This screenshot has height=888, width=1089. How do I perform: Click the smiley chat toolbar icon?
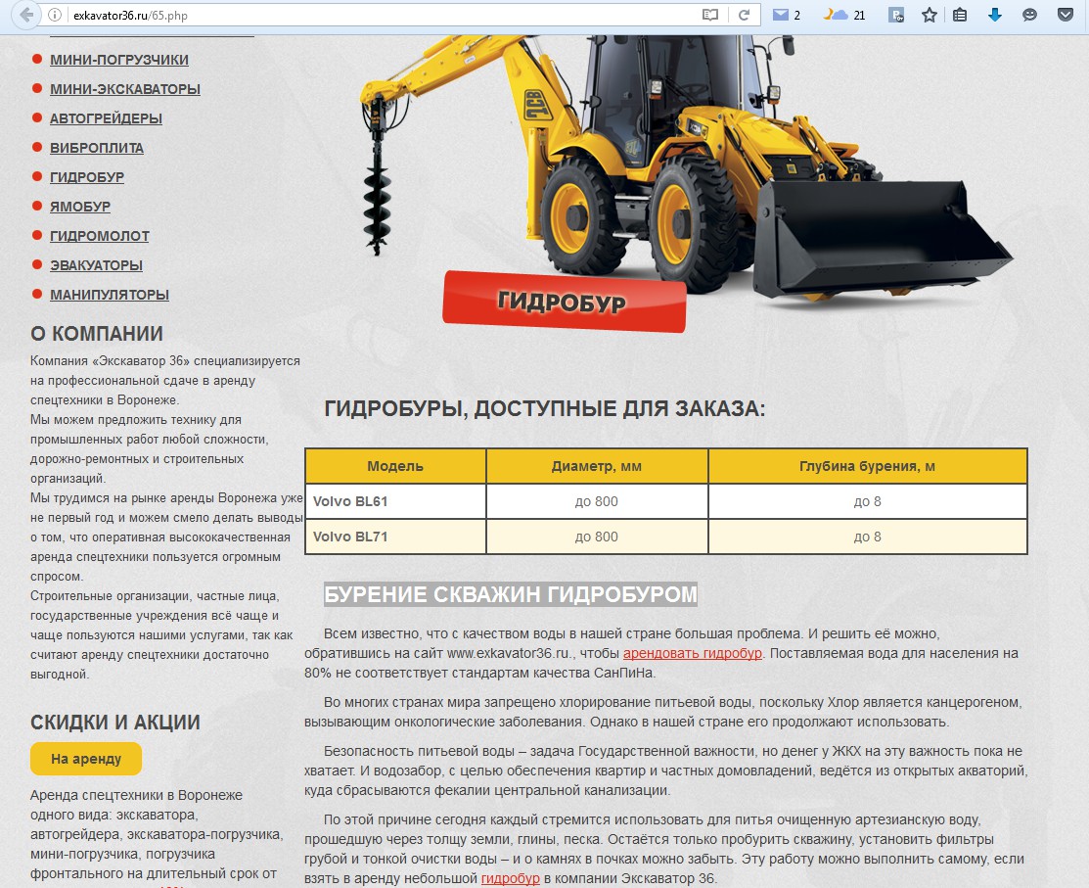[1029, 15]
